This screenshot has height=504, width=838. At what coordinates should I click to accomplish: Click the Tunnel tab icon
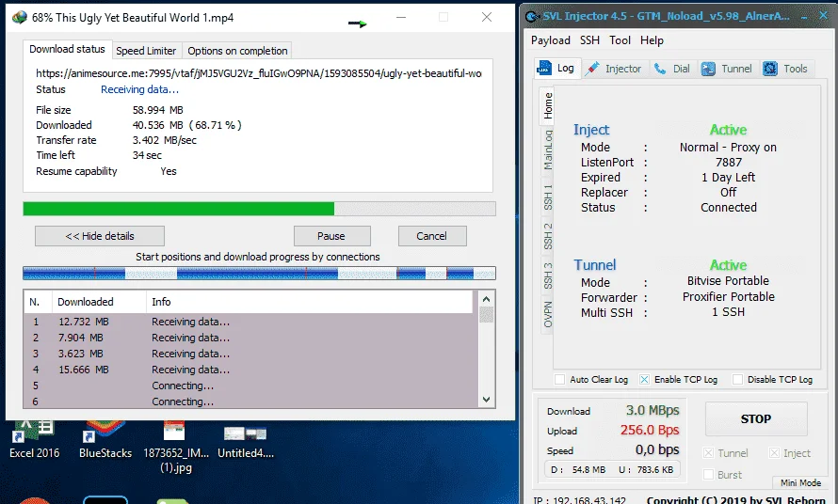click(x=708, y=69)
